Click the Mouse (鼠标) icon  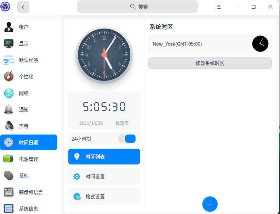coord(9,175)
